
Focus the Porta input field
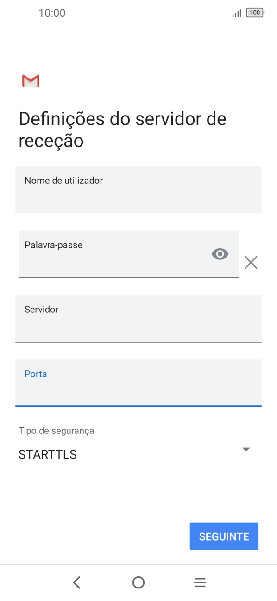pyautogui.click(x=138, y=383)
